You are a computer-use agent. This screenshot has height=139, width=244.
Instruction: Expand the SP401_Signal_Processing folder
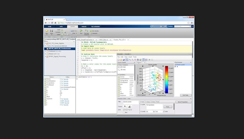coord(46,56)
